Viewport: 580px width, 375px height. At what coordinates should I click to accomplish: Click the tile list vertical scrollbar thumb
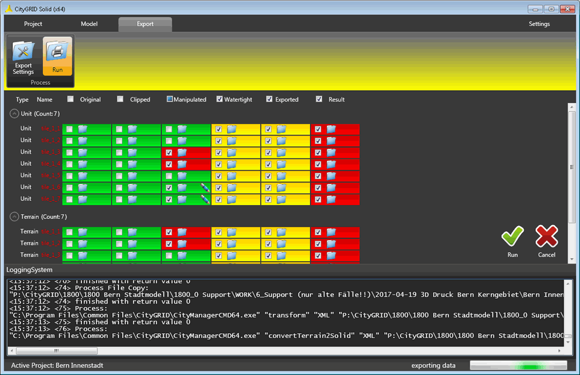pos(572,166)
